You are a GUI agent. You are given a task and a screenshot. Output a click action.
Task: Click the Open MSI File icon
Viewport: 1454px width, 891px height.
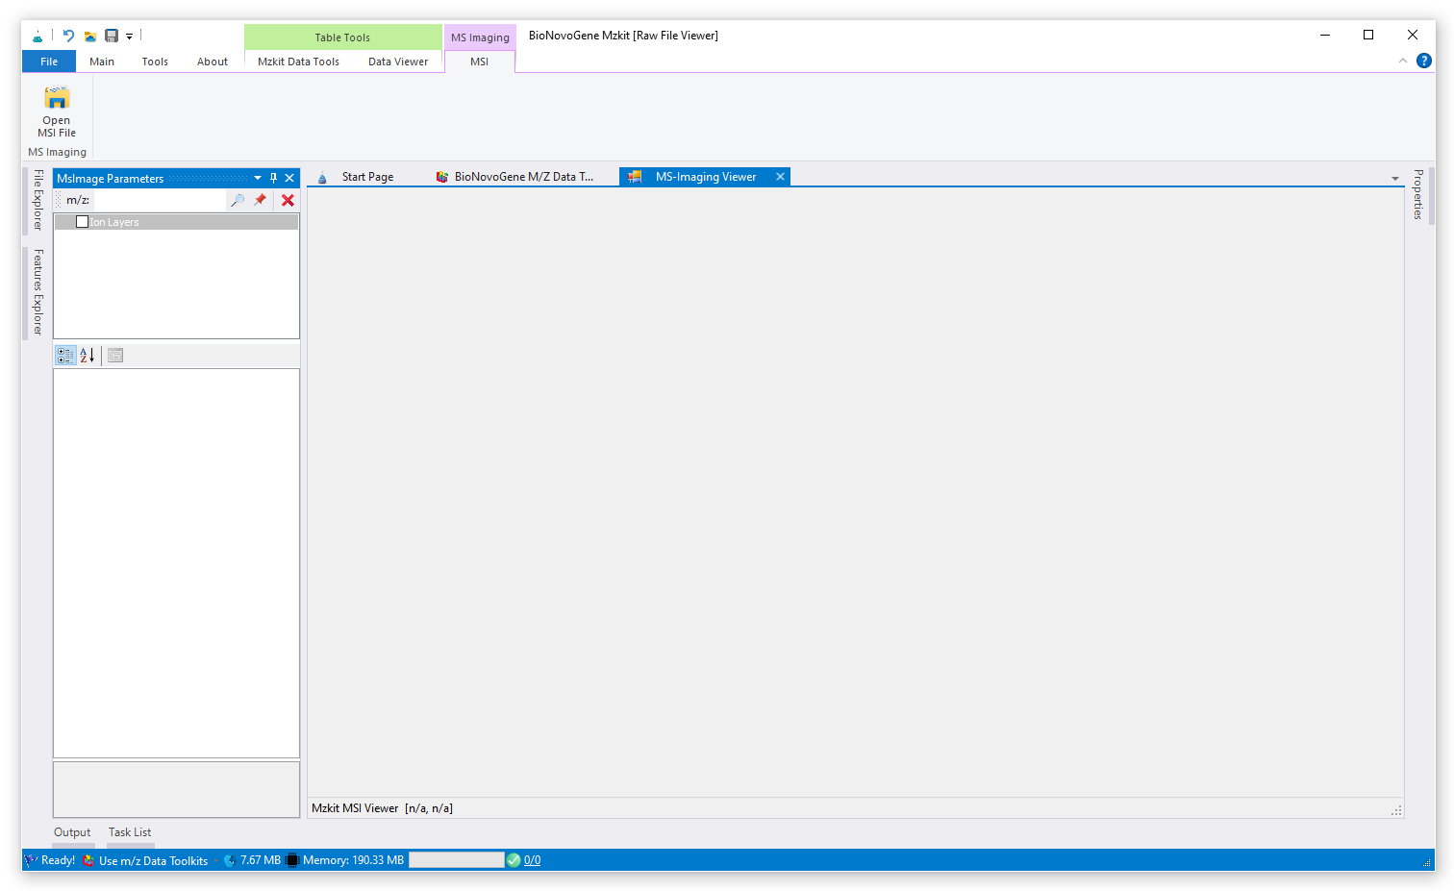coord(57,99)
